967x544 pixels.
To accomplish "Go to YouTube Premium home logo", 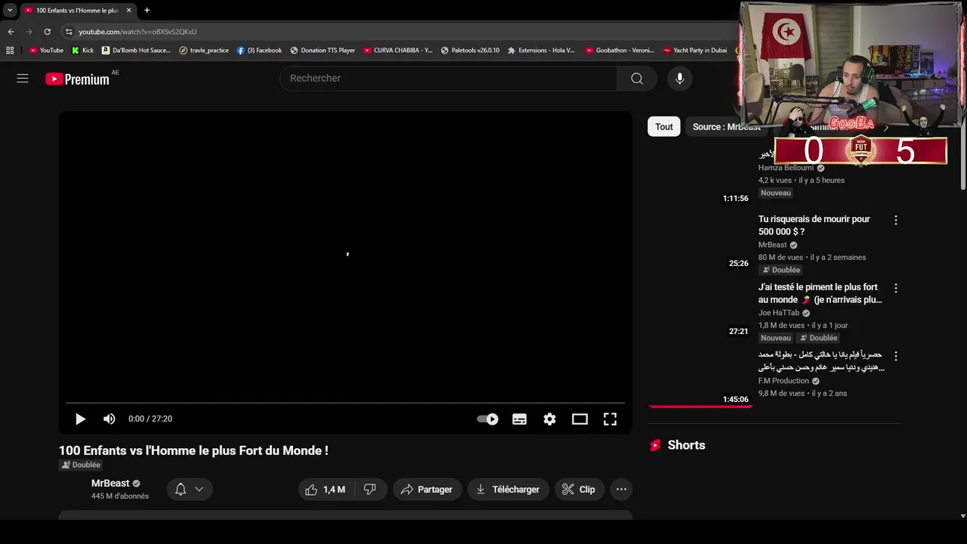I will tap(77, 79).
